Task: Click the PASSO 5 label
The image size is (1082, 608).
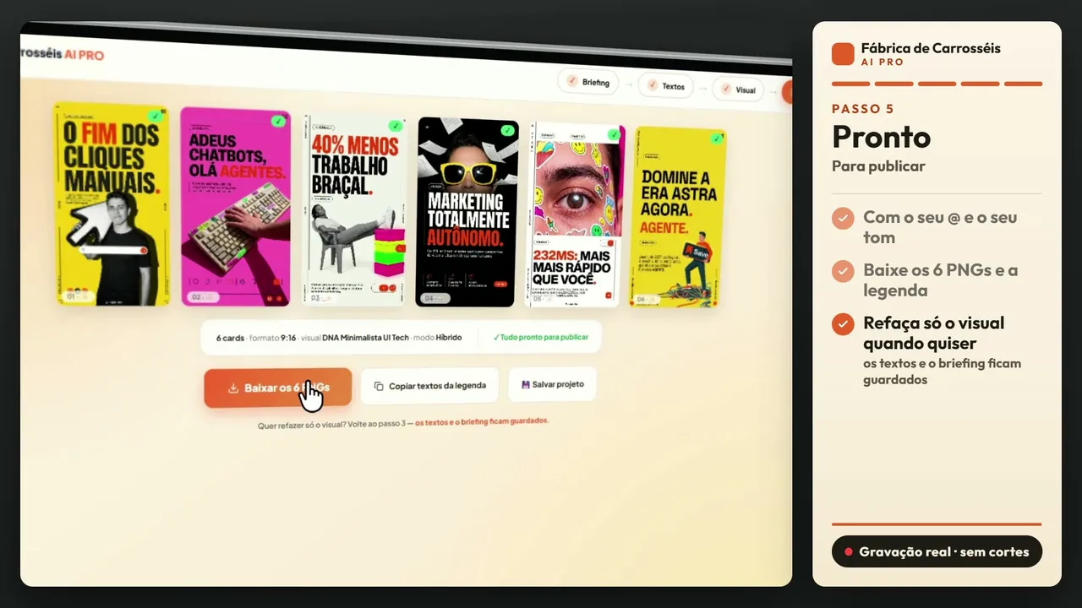Action: [862, 109]
